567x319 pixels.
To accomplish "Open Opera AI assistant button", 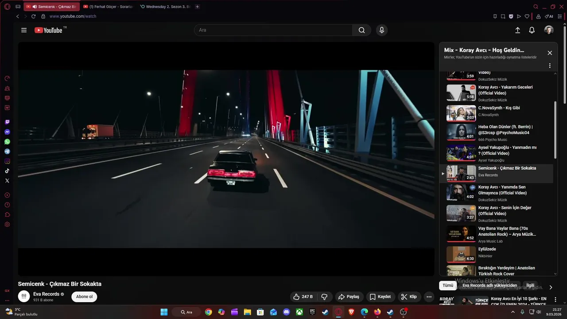I will coord(549,16).
